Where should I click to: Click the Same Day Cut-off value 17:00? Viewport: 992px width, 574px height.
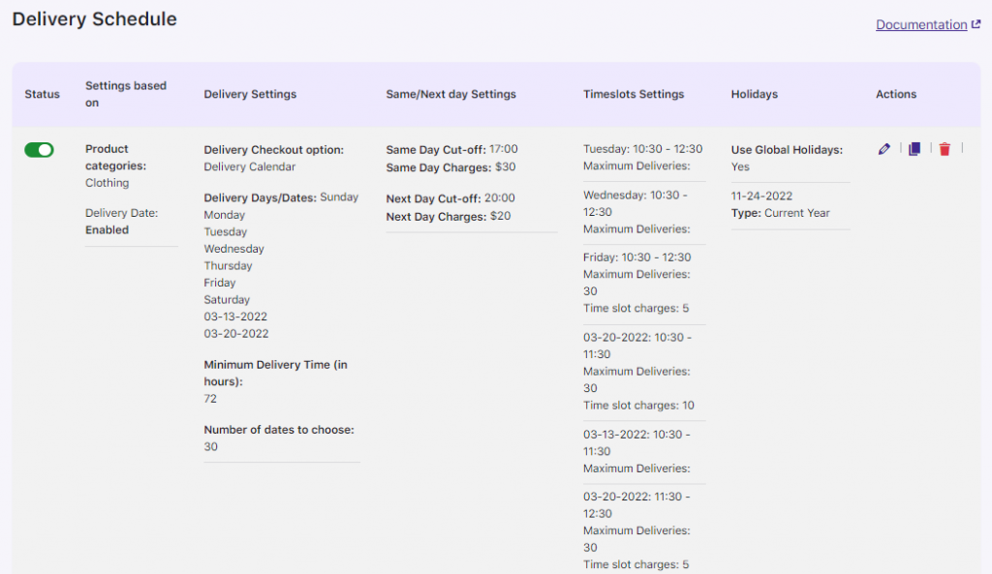tap(503, 150)
